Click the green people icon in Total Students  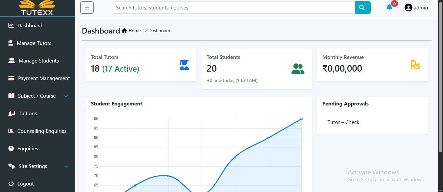point(298,69)
